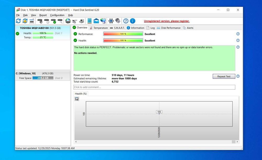
Task: Click the Performance 100 % gradient bar
Action: 123,34
